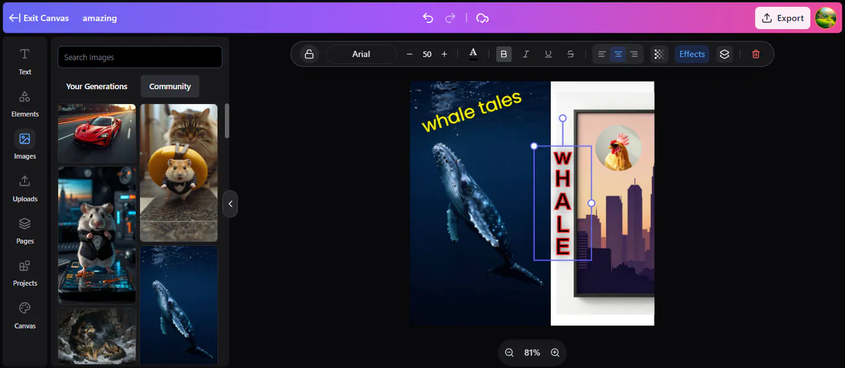Image resolution: width=845 pixels, height=368 pixels.
Task: Switch to Your Generations tab
Action: point(97,86)
